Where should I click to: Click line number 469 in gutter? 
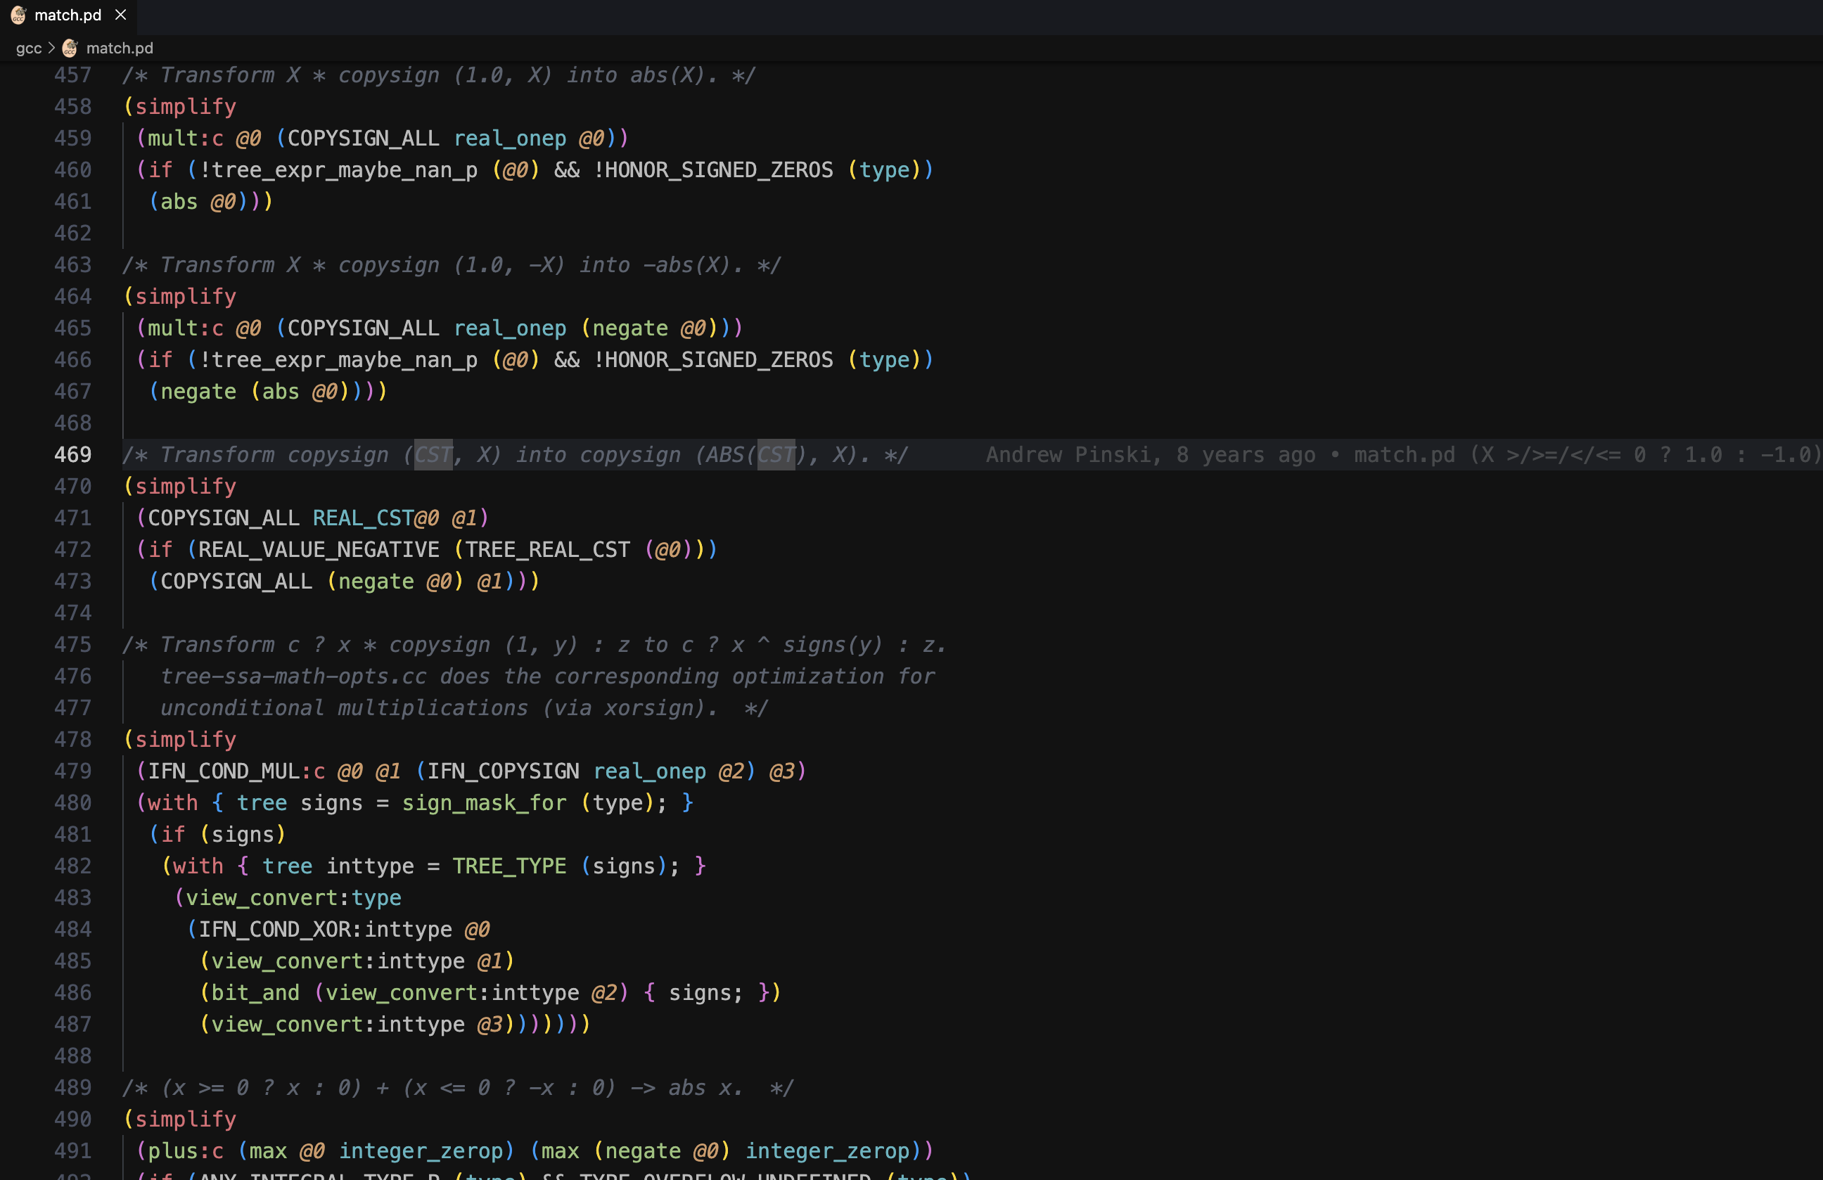72,455
